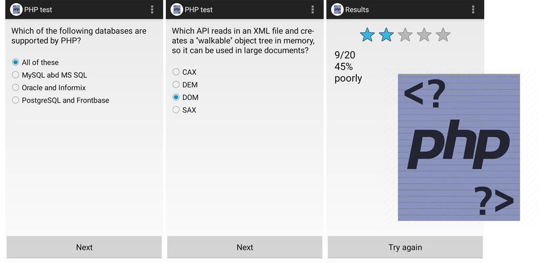
Task: Click PHP app icon beside Results title
Action: coord(337,9)
